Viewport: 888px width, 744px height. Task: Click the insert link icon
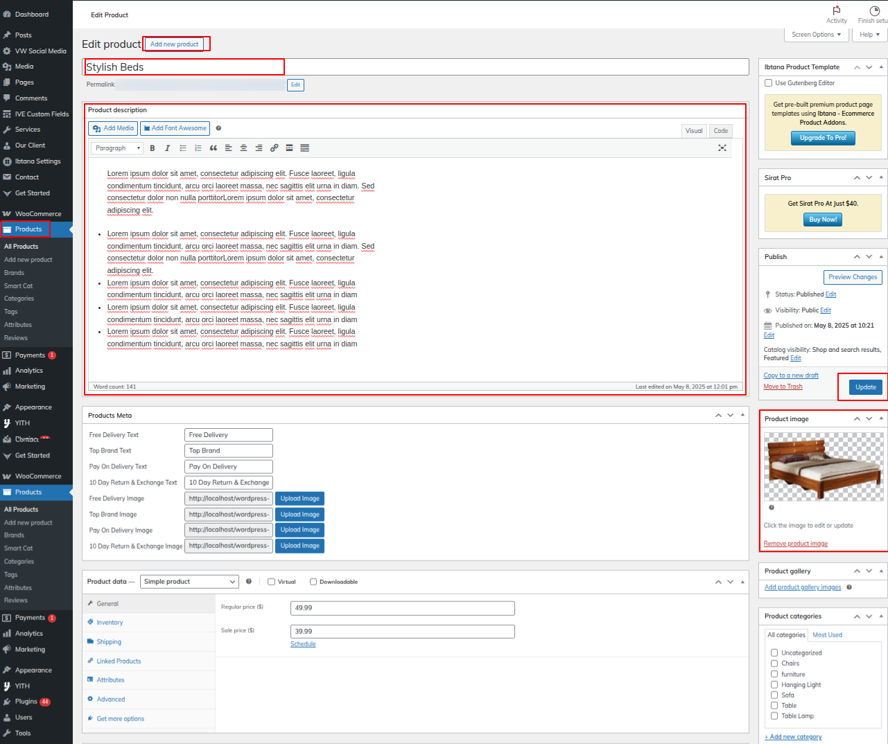click(x=274, y=148)
